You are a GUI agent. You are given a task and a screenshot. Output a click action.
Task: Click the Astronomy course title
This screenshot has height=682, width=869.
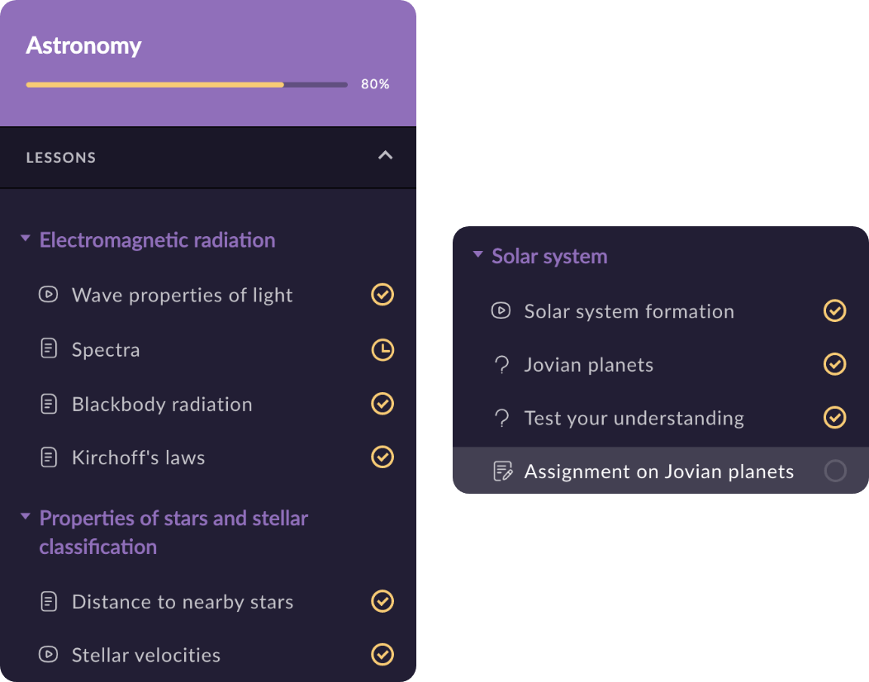pos(83,45)
